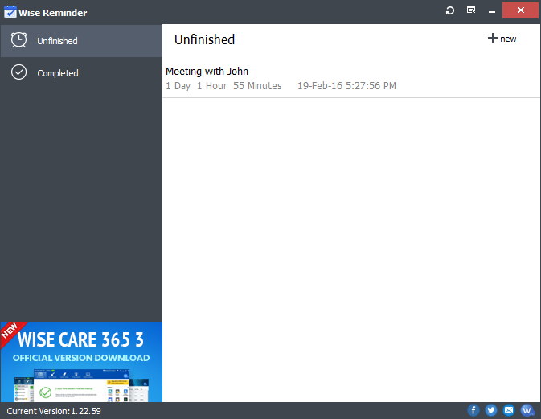Open the menu icon beside refresh
The image size is (541, 419).
tap(471, 10)
